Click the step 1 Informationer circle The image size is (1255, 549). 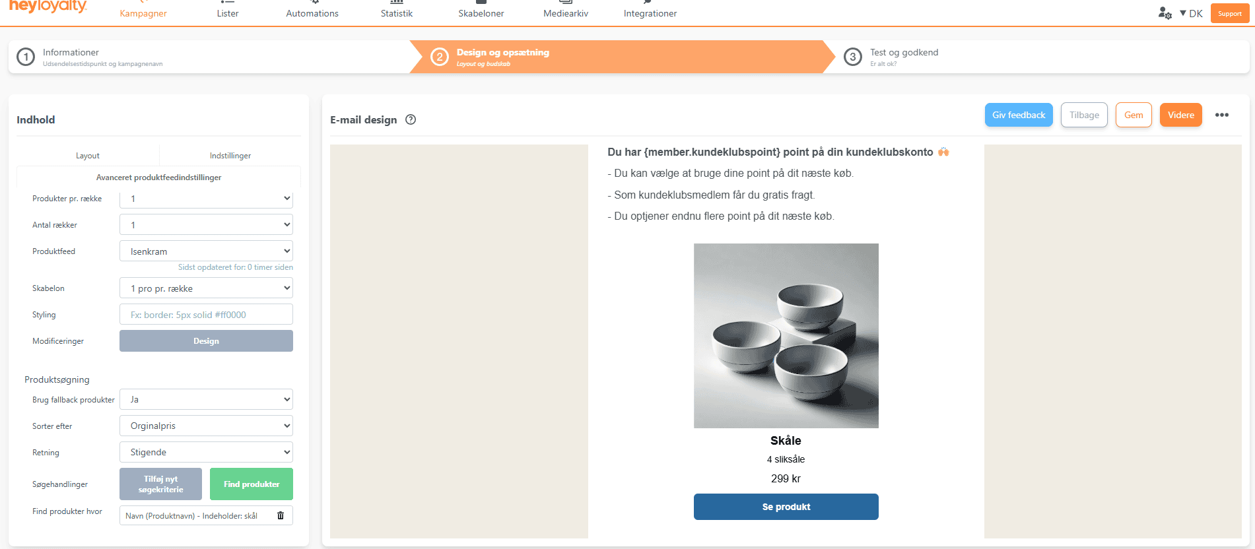tap(26, 57)
